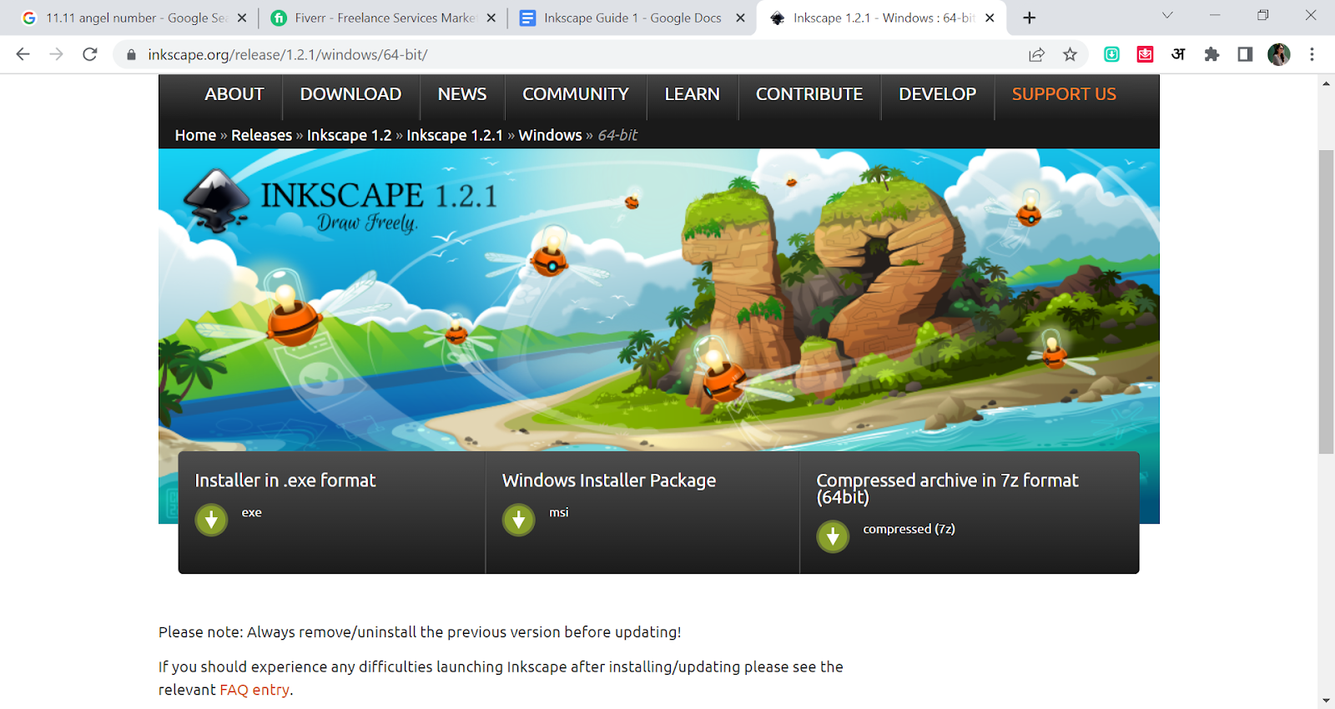This screenshot has height=709, width=1335.
Task: Click the share page icon in address bar
Action: 1036,54
